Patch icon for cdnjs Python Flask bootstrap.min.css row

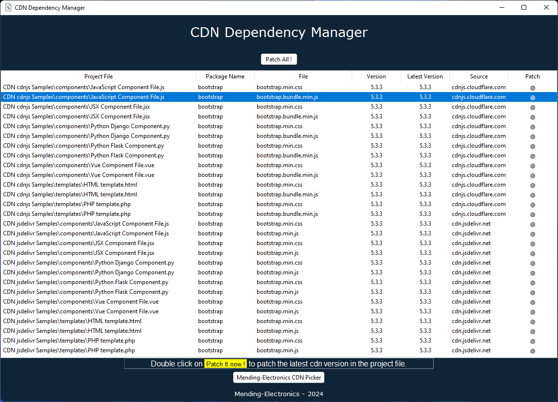(x=532, y=147)
